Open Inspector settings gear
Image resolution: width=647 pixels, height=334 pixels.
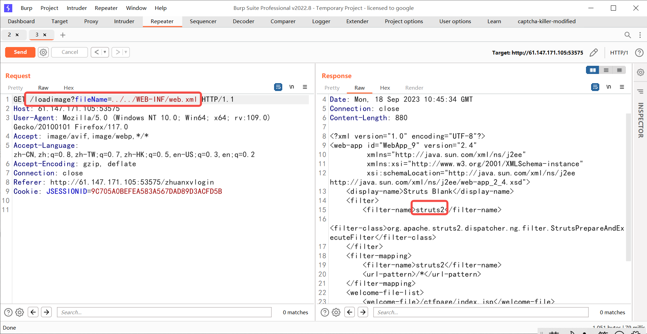pyautogui.click(x=641, y=72)
